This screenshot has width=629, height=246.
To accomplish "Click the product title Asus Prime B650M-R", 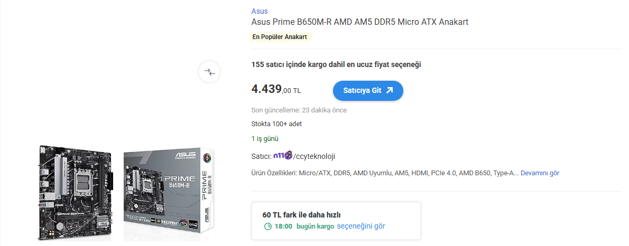I will pyautogui.click(x=359, y=22).
